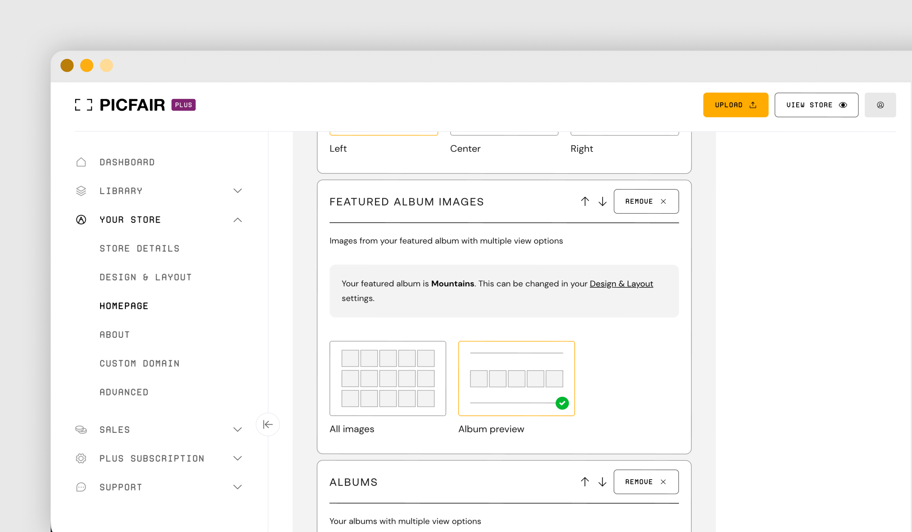Click the Support menu label
This screenshot has height=532, width=912.
[x=121, y=487]
